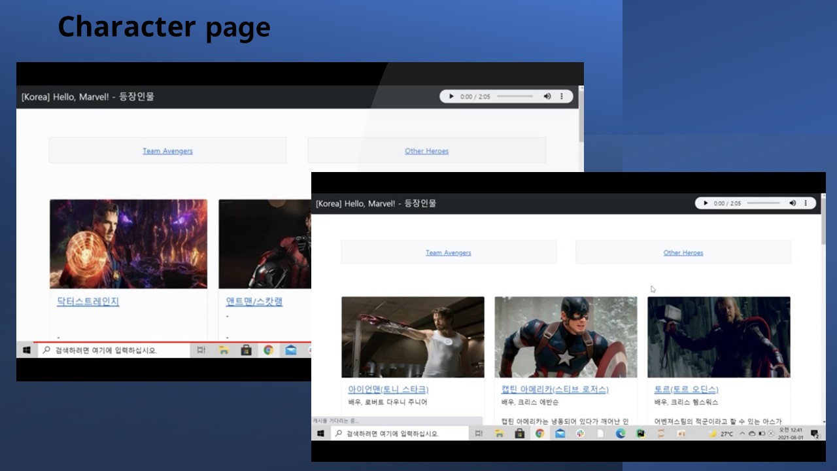Screen dimensions: 837x471
Task: Open the clock showing 2021-08-01
Action: pyautogui.click(x=789, y=434)
